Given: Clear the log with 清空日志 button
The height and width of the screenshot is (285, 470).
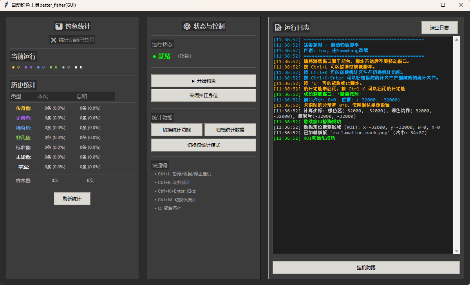Looking at the screenshot, I should 439,28.
